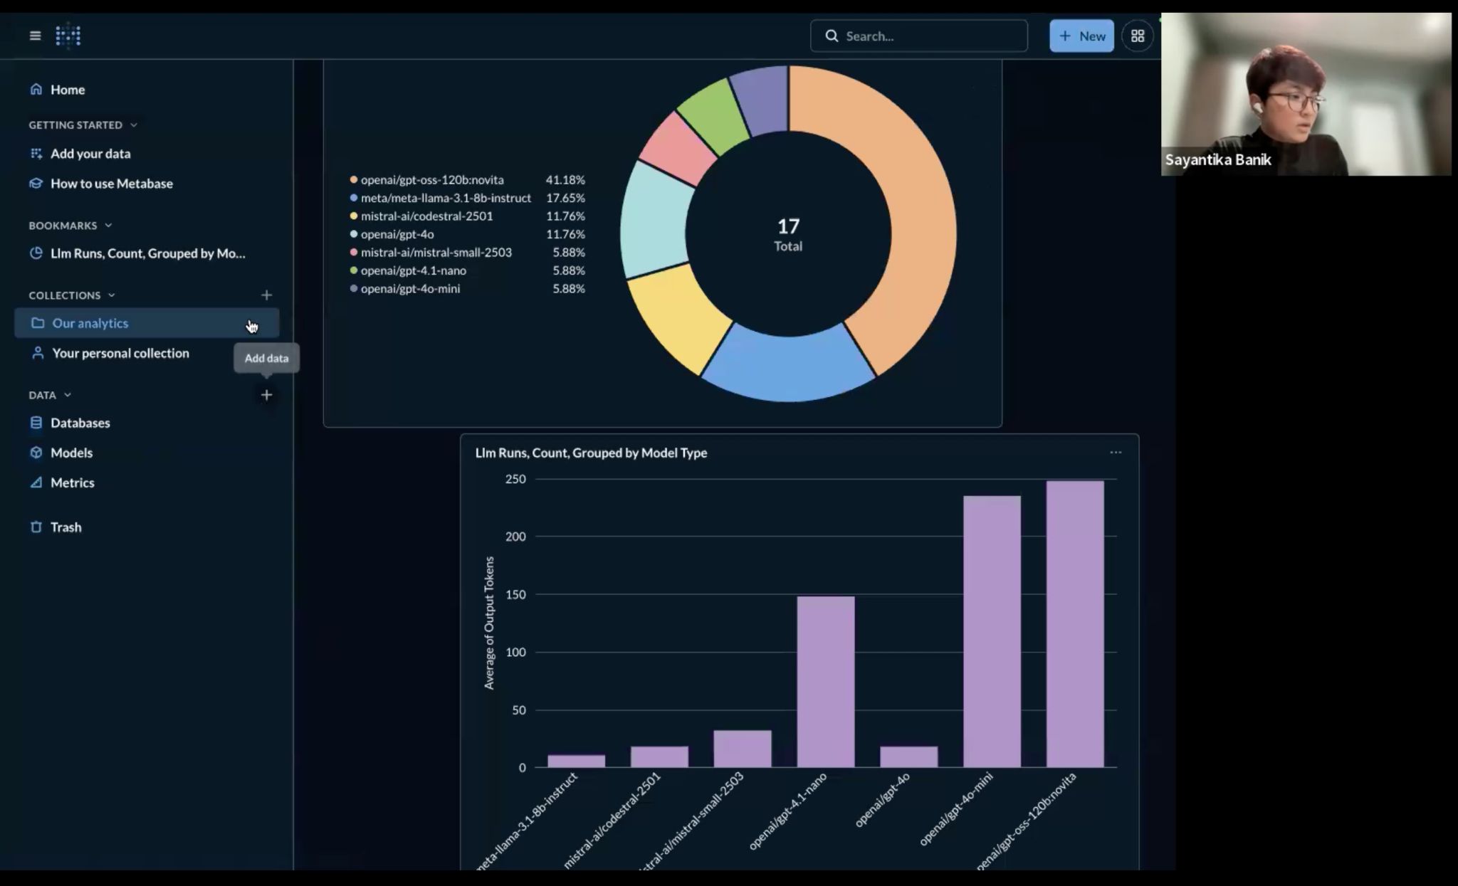This screenshot has height=886, width=1458.
Task: Toggle the openai/gpt-4.1-nano legend dot
Action: coord(353,270)
